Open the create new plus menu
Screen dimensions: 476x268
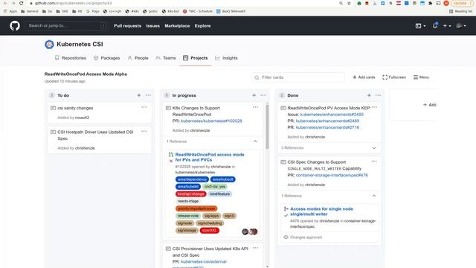446,26
